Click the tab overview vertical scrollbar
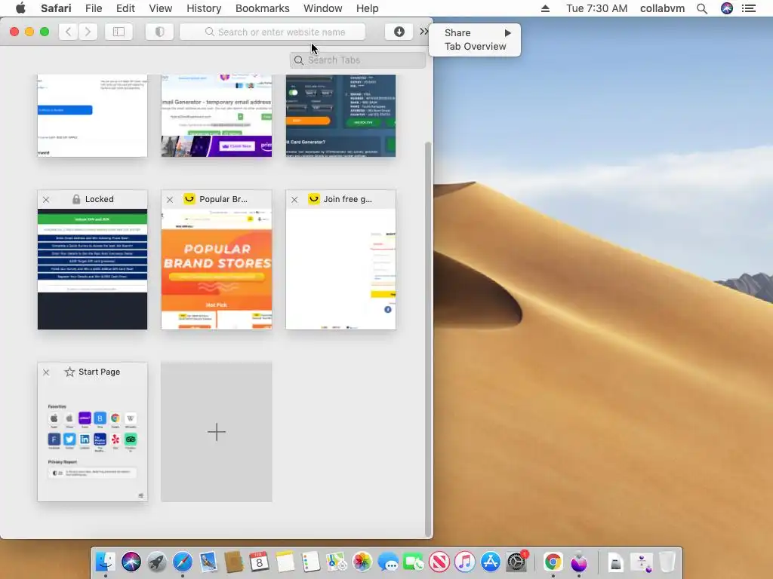 coord(428,339)
